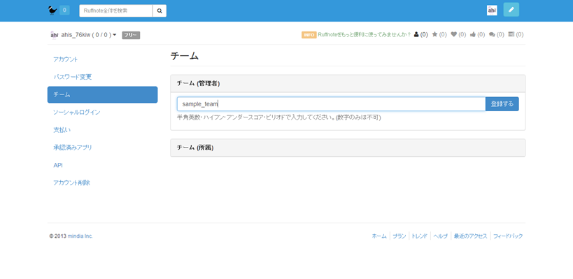
Task: Click the 登録する button
Action: click(502, 103)
